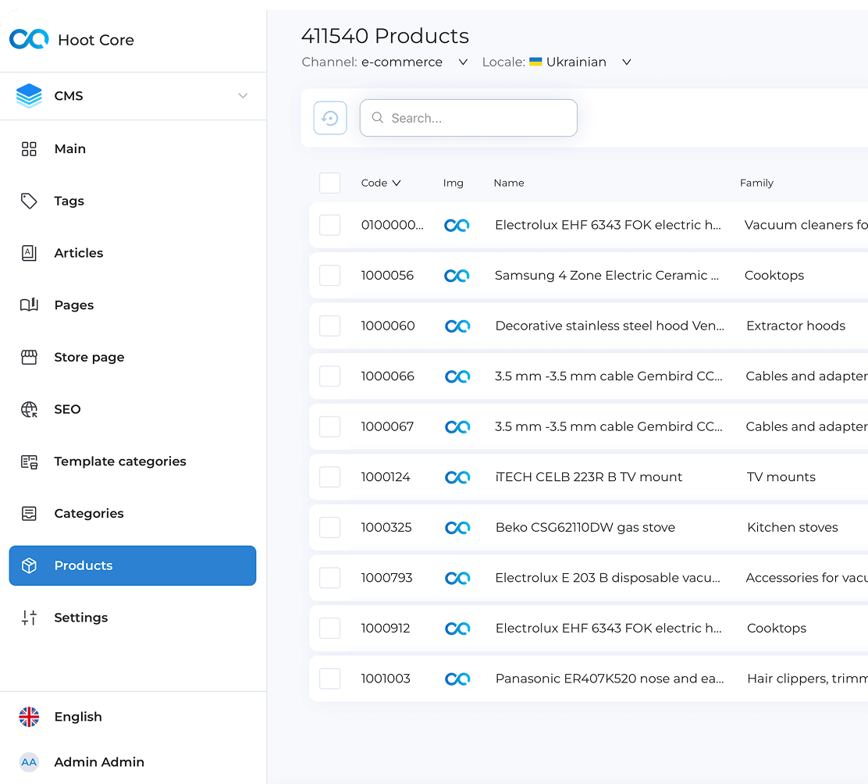Click the Products box icon

point(29,565)
